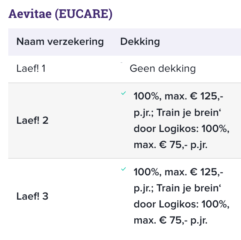This screenshot has width=241, height=240.
Task: Click the green checkmark in the Laef! 2 row
Action: pos(123,93)
